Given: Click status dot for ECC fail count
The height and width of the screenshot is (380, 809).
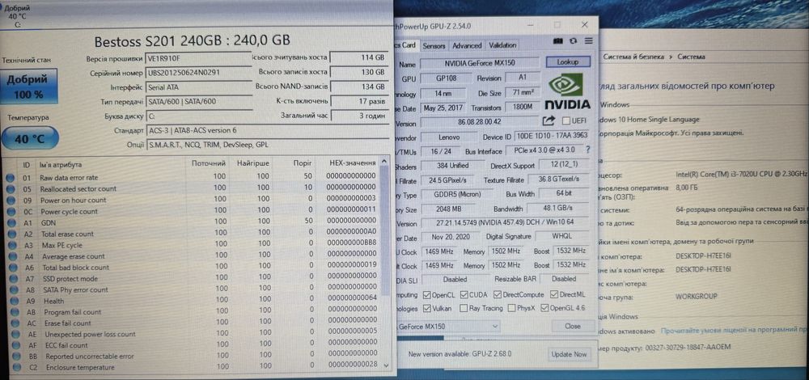Looking at the screenshot, I should [x=15, y=345].
